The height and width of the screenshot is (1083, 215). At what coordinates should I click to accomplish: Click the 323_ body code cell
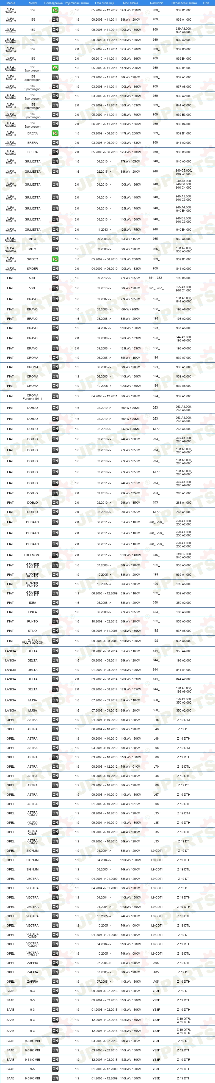coord(156,612)
